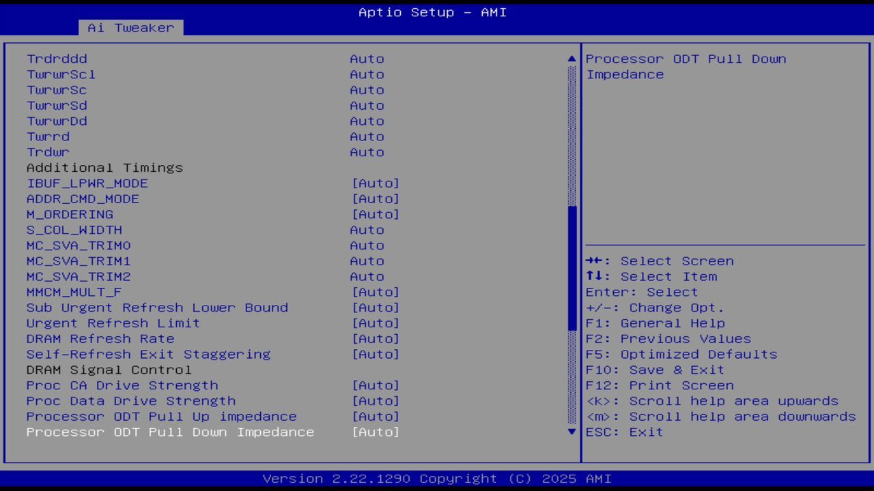Open the MMCM_MULT_F [Auto] option
The width and height of the screenshot is (874, 491).
376,293
